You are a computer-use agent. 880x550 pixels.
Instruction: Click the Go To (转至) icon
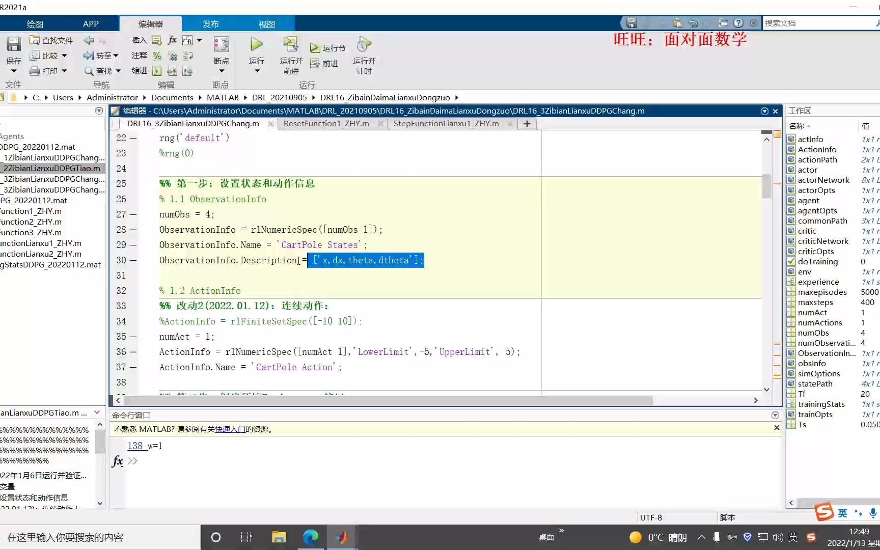89,55
